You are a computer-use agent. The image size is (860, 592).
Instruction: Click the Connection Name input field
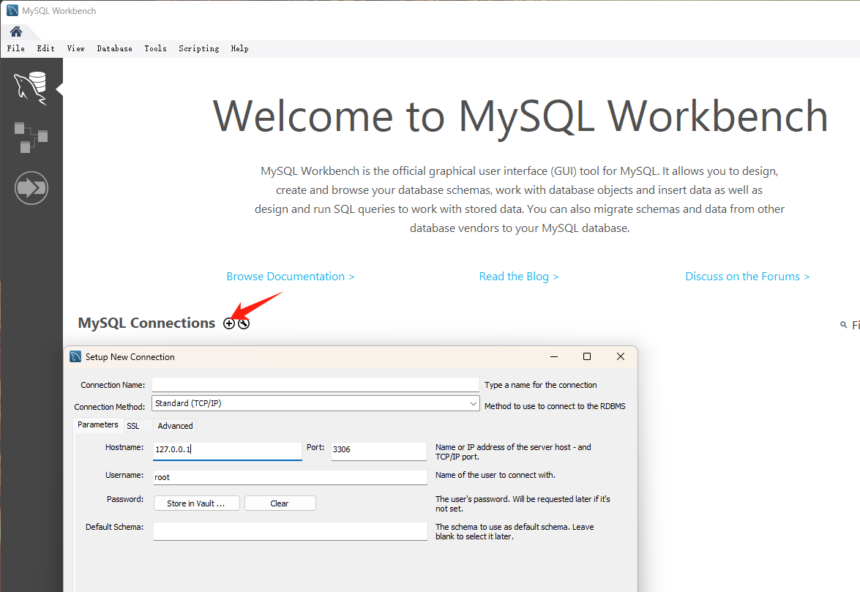point(315,385)
